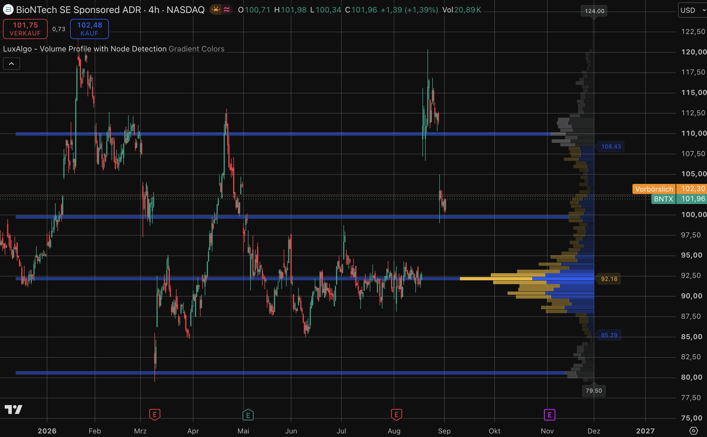Click the 122,50 price scale label

click(x=693, y=32)
